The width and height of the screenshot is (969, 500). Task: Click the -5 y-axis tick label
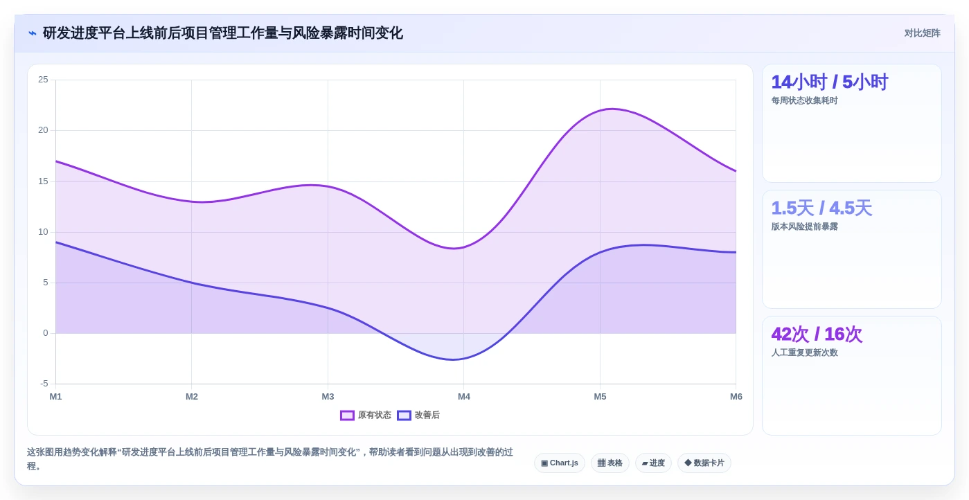(44, 384)
